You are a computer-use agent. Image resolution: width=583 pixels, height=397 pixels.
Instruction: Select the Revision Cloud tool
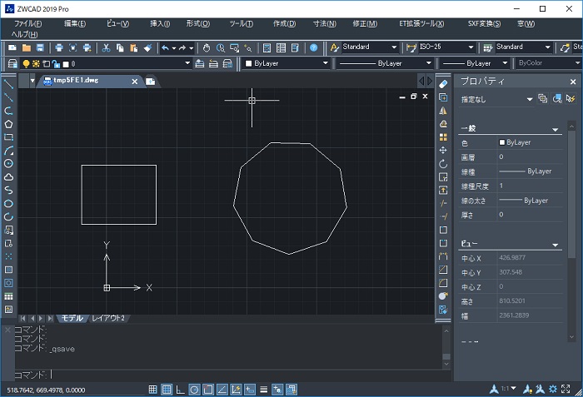(8, 177)
